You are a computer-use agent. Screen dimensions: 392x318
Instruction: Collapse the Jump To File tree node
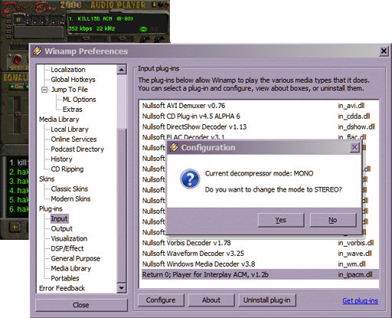click(x=44, y=90)
